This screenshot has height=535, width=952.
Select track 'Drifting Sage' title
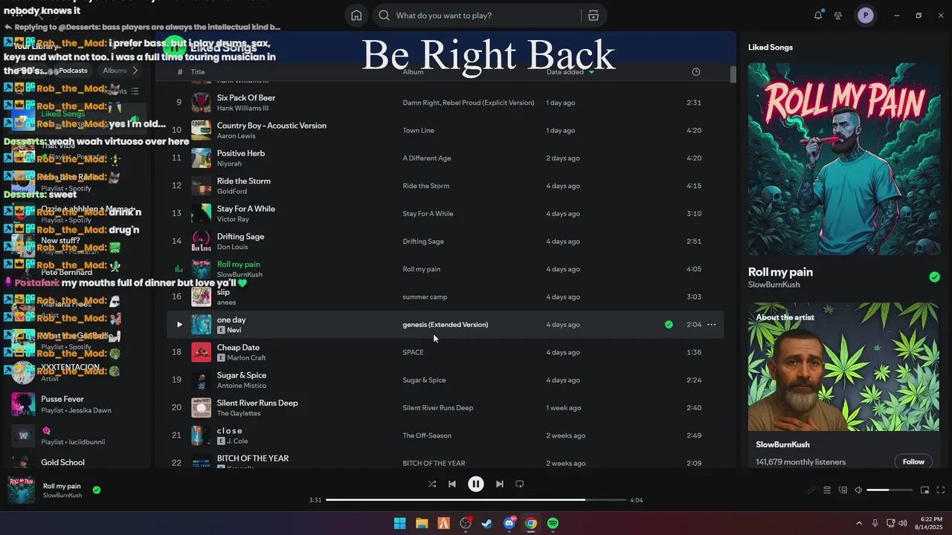[241, 236]
